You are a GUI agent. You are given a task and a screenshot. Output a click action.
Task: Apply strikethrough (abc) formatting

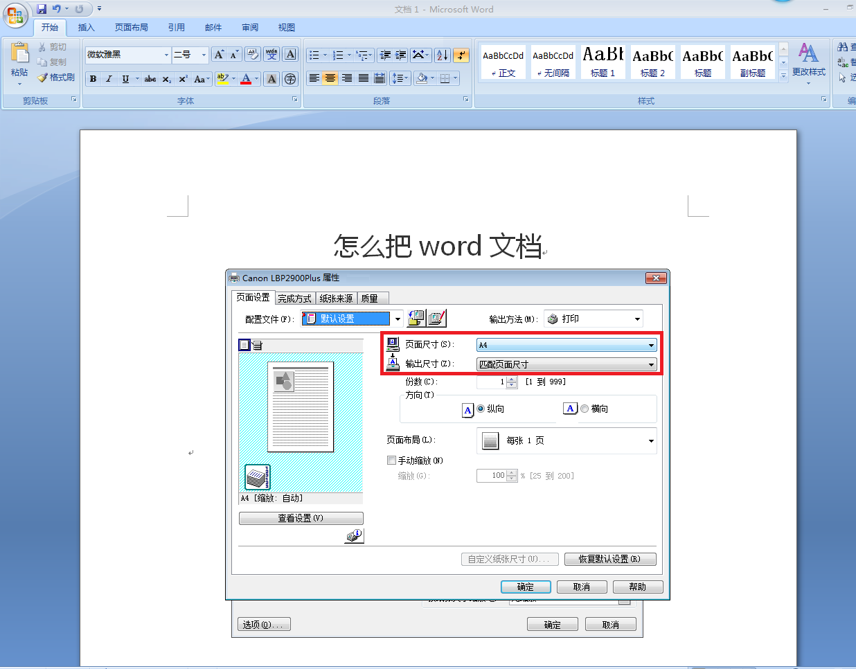(x=150, y=79)
